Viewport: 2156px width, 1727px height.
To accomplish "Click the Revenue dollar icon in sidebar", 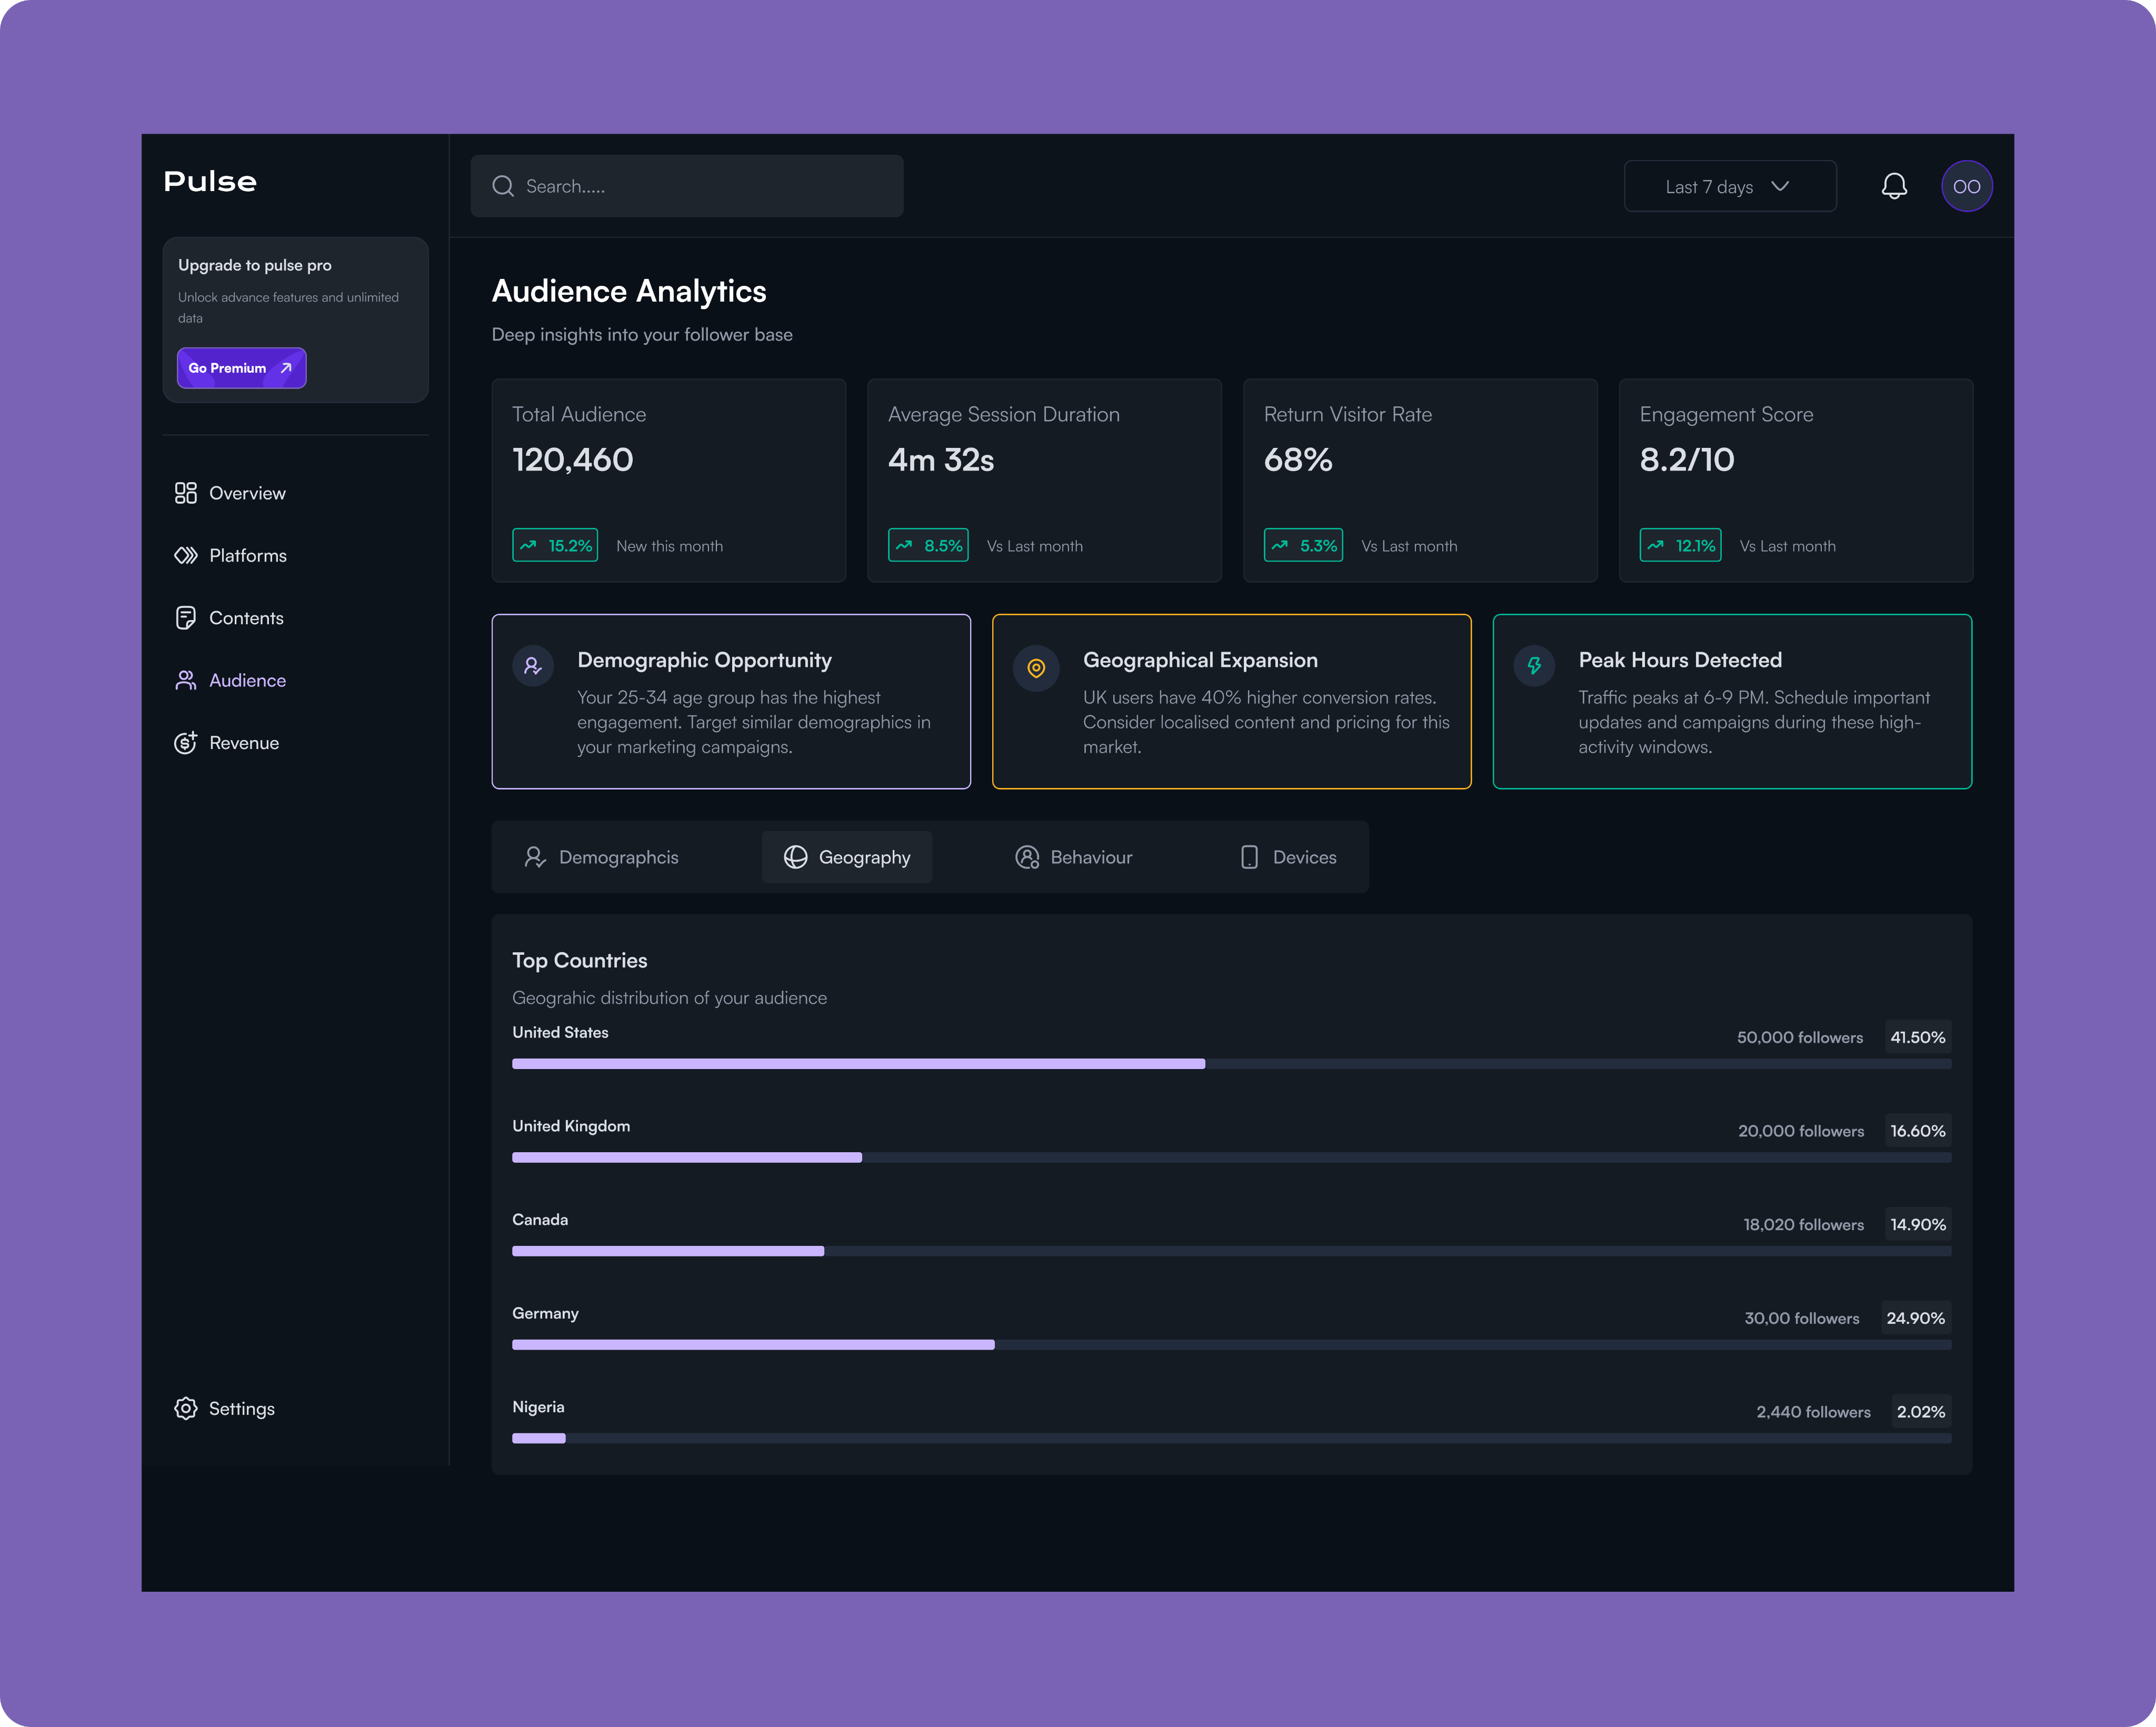I will (x=186, y=742).
